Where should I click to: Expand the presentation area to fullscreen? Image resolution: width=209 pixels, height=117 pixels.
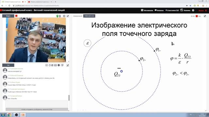click(205, 16)
